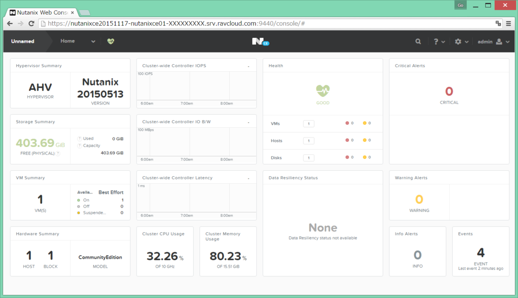Click the 1 VM(S) count
This screenshot has height=298, width=518.
coord(40,200)
